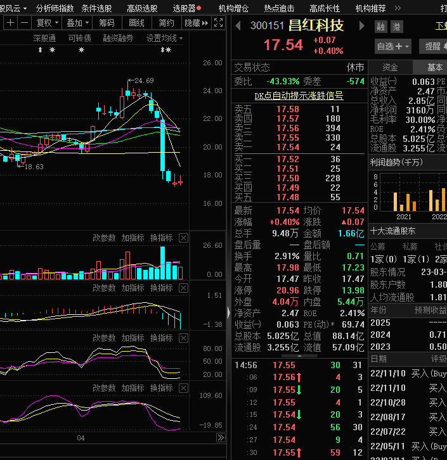Open 机构增仓 menu item

(233, 8)
